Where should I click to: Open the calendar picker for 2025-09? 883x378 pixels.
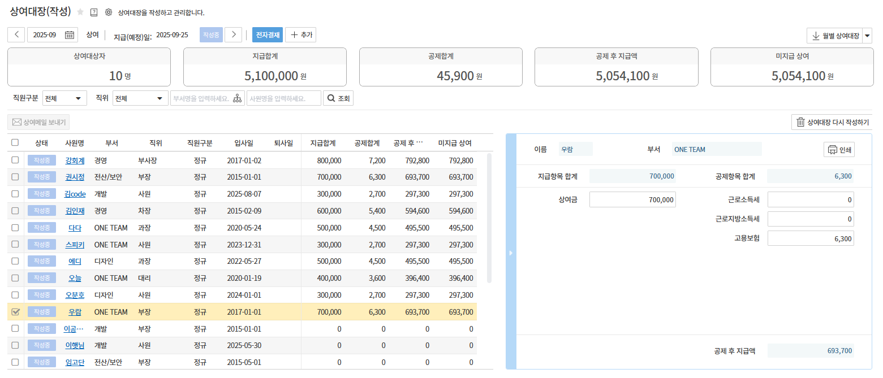tap(69, 35)
